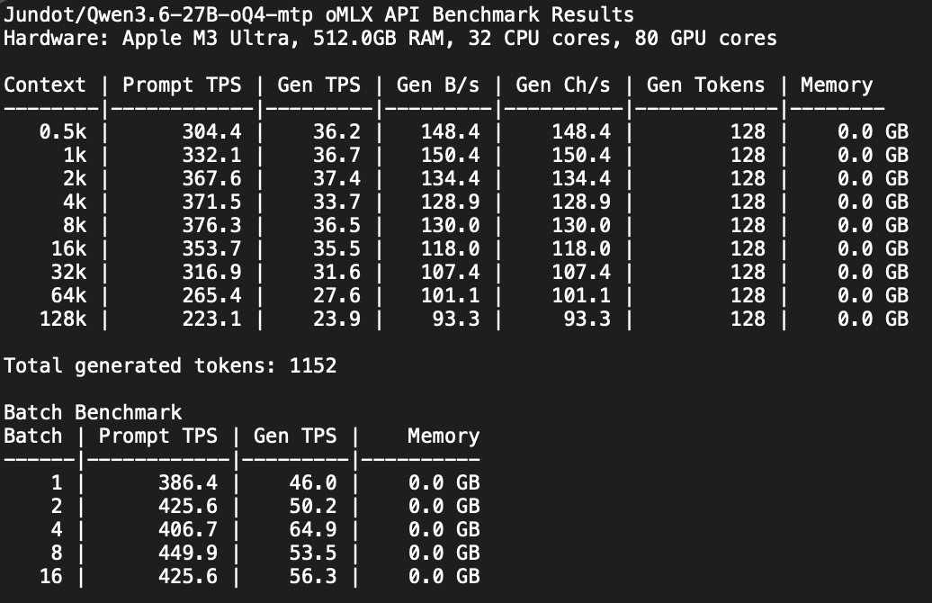This screenshot has width=932, height=603.
Task: Click the Gen TPS value '37.4'
Action: 336,178
